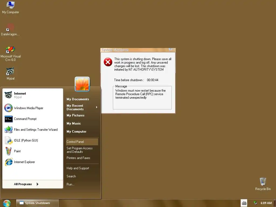Click the RPC service message text

pos(140,94)
